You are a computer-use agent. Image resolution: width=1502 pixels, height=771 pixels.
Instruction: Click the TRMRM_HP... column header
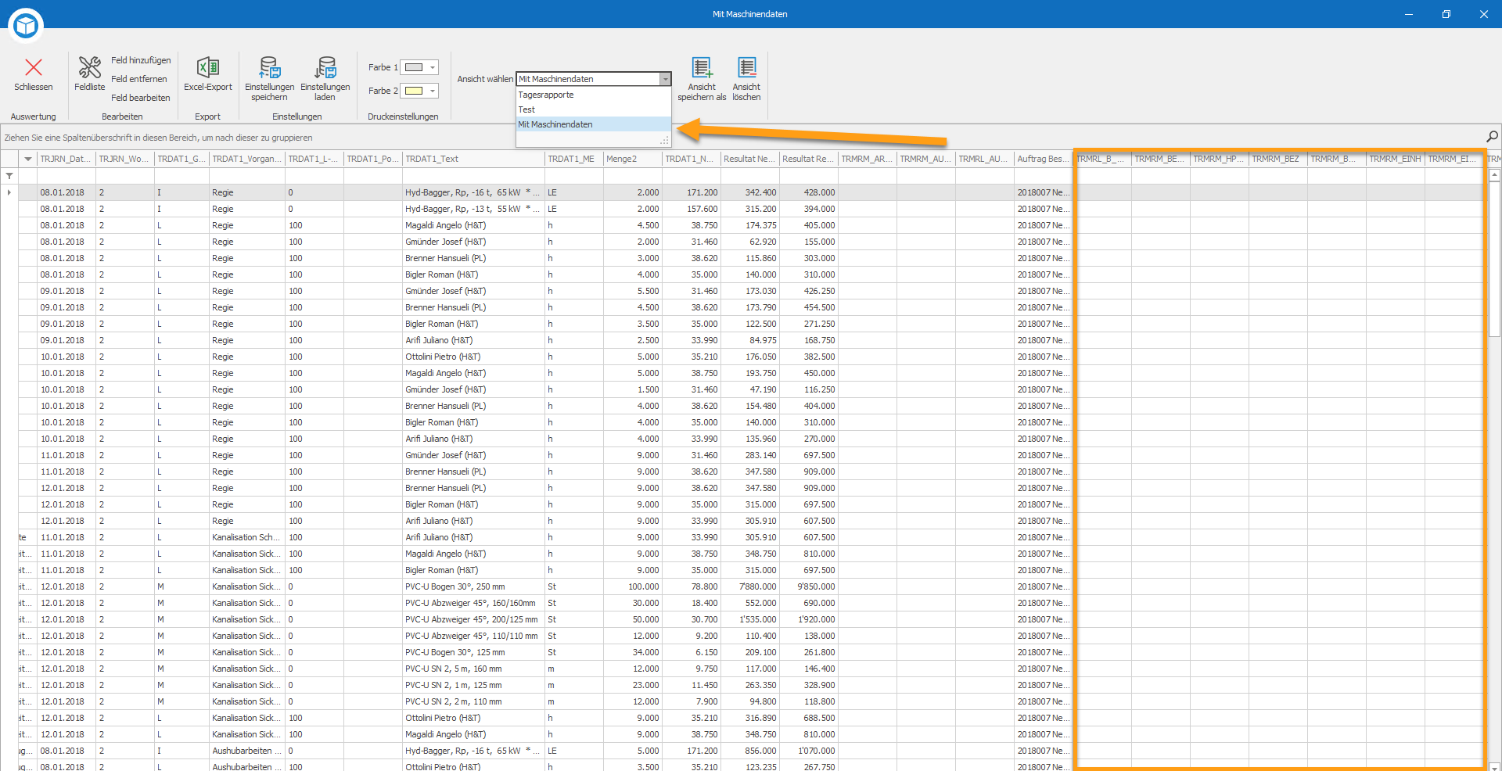[x=1220, y=159]
